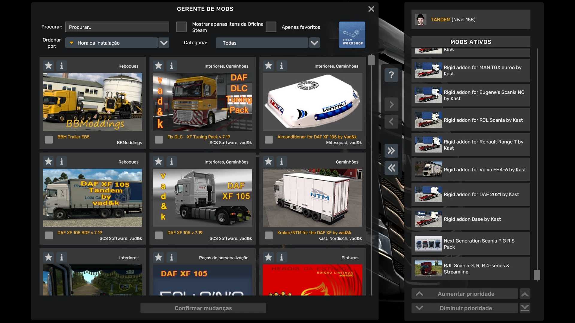This screenshot has height=323, width=575.
Task: Move mod to lowest priority icon
Action: click(x=525, y=308)
